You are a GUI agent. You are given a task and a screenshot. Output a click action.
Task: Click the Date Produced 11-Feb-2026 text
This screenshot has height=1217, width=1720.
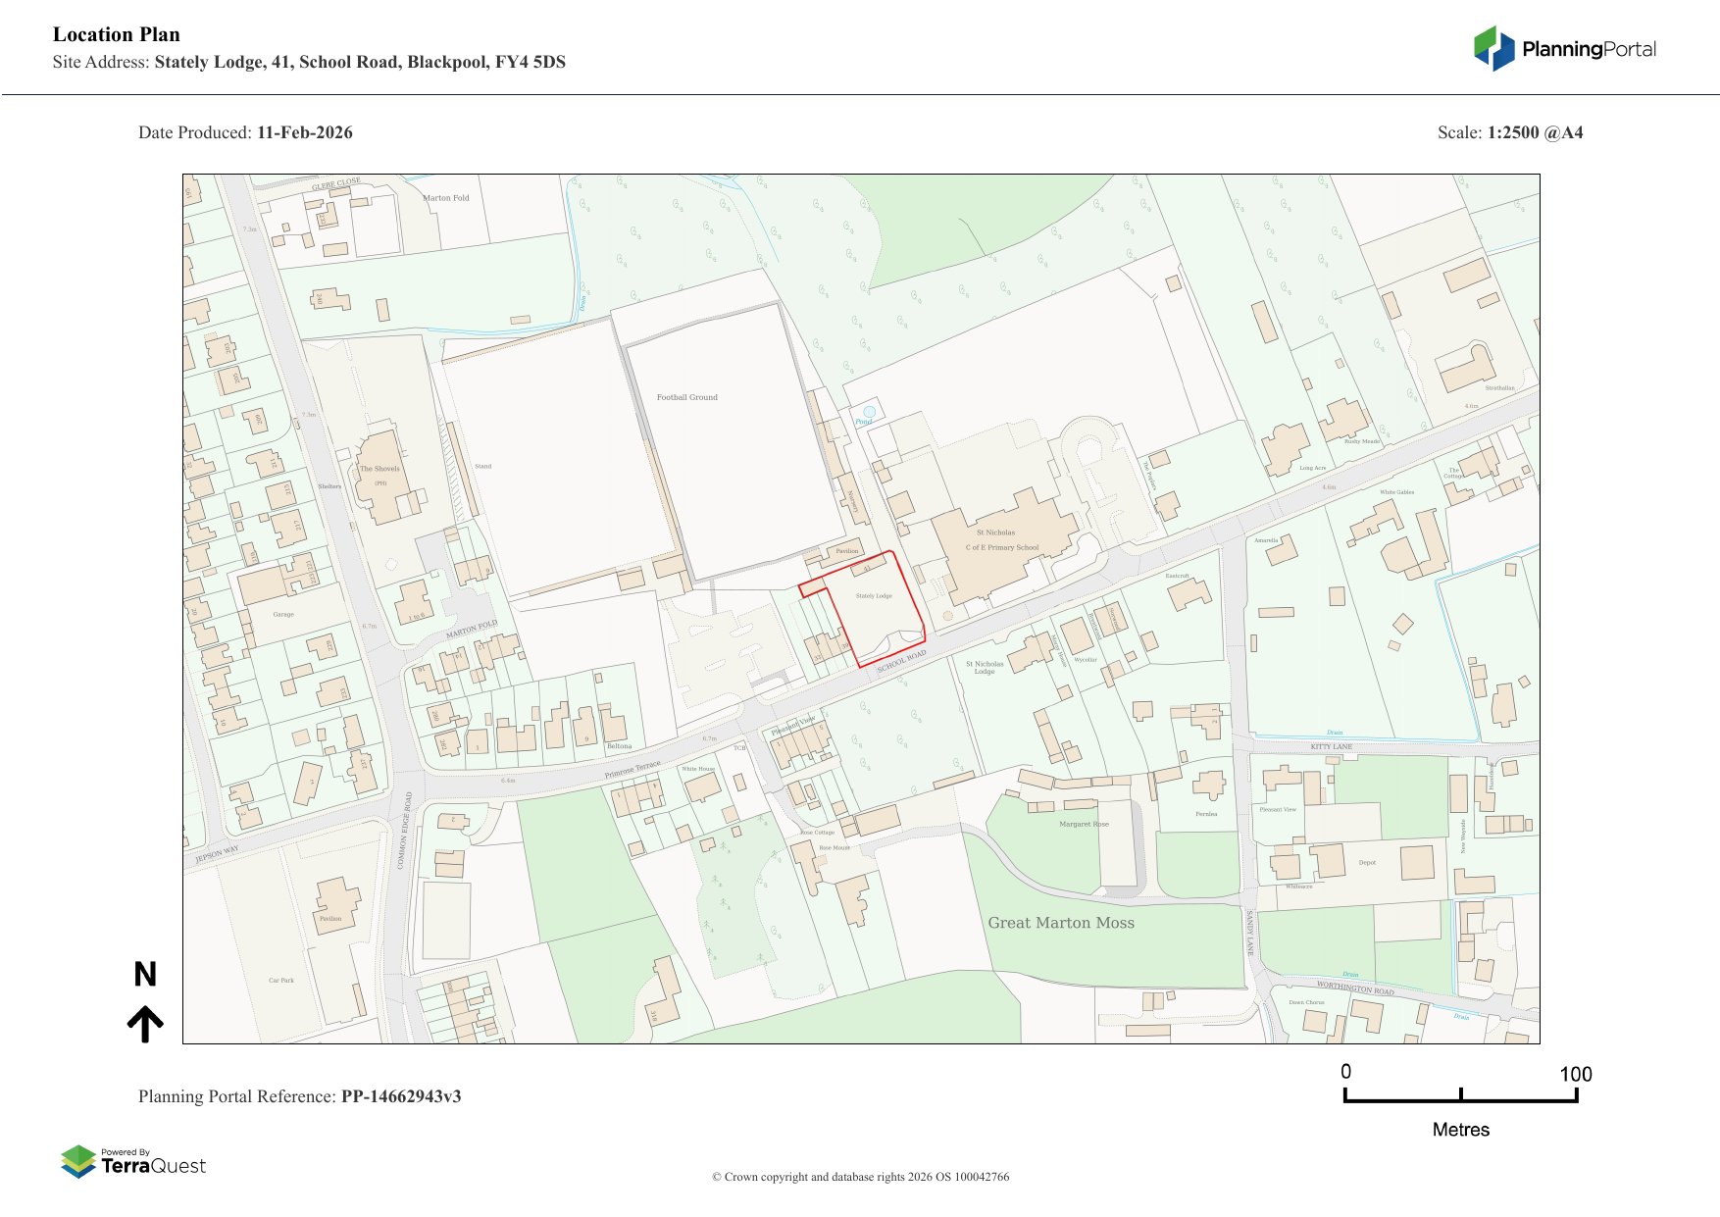[245, 132]
